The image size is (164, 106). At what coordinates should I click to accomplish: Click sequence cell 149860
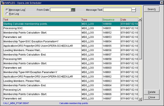pos(111,68)
